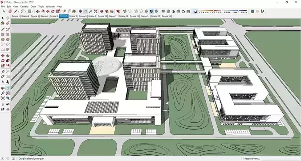Toggle shadows display on or off
The height and width of the screenshot is (161, 301).
pyautogui.click(x=195, y=11)
